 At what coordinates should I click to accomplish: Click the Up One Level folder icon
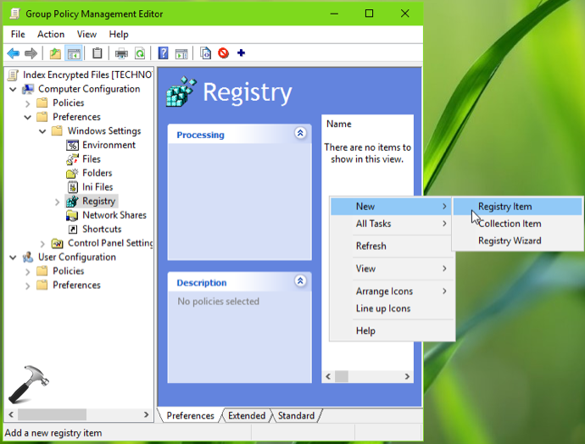click(x=55, y=53)
